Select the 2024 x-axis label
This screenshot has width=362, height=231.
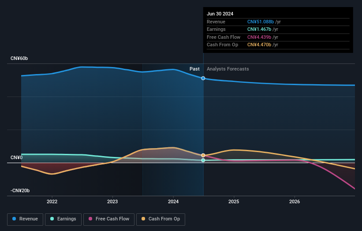[x=173, y=201]
